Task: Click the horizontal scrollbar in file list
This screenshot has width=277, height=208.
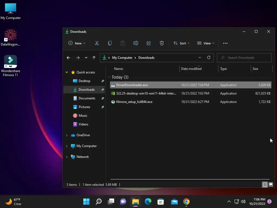Action: (190, 179)
